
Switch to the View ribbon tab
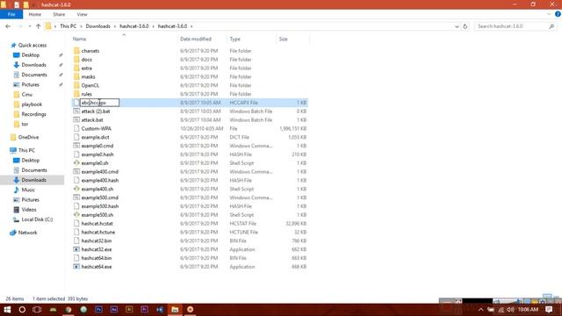(x=82, y=14)
